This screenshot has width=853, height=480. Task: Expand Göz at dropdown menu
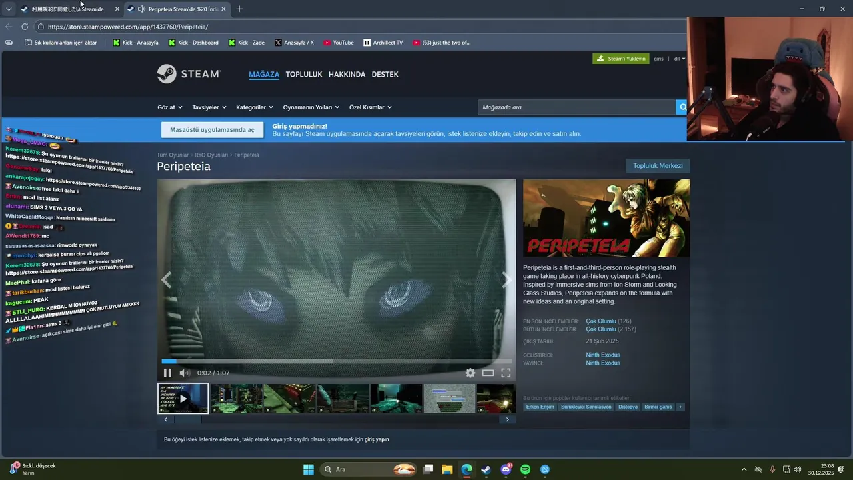pyautogui.click(x=169, y=107)
